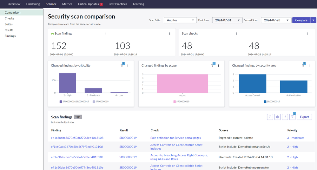Open filter on Changed findings by criticality

pos(122,66)
